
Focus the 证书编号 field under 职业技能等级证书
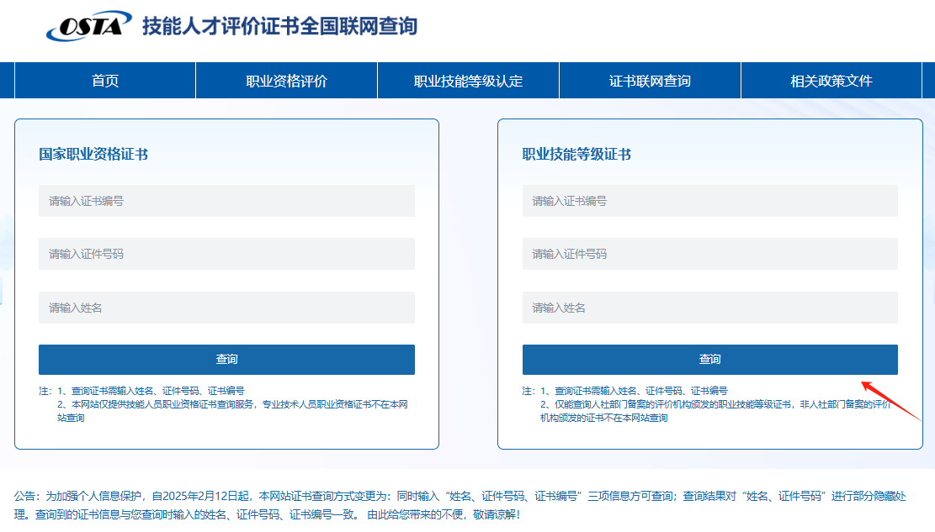pos(709,201)
